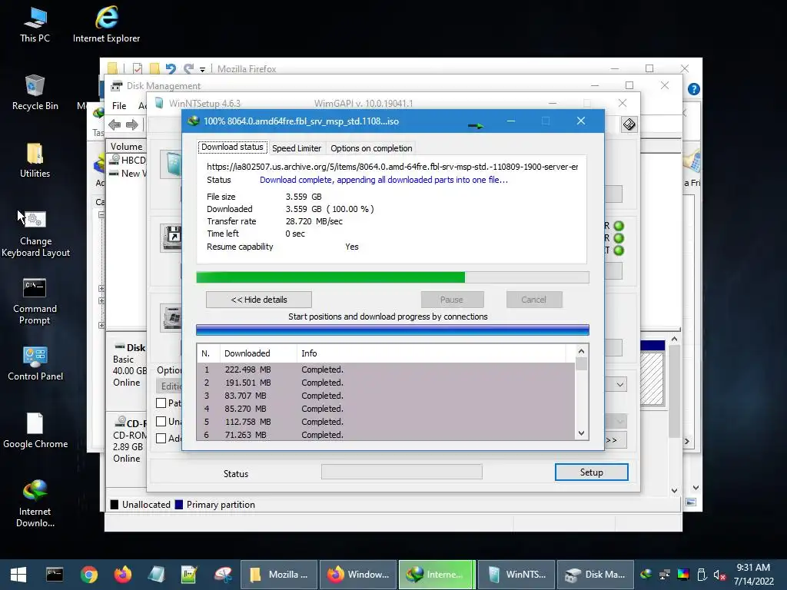This screenshot has width=787, height=590.
Task: Click the WinNTSetup status progress bar
Action: pos(401,472)
